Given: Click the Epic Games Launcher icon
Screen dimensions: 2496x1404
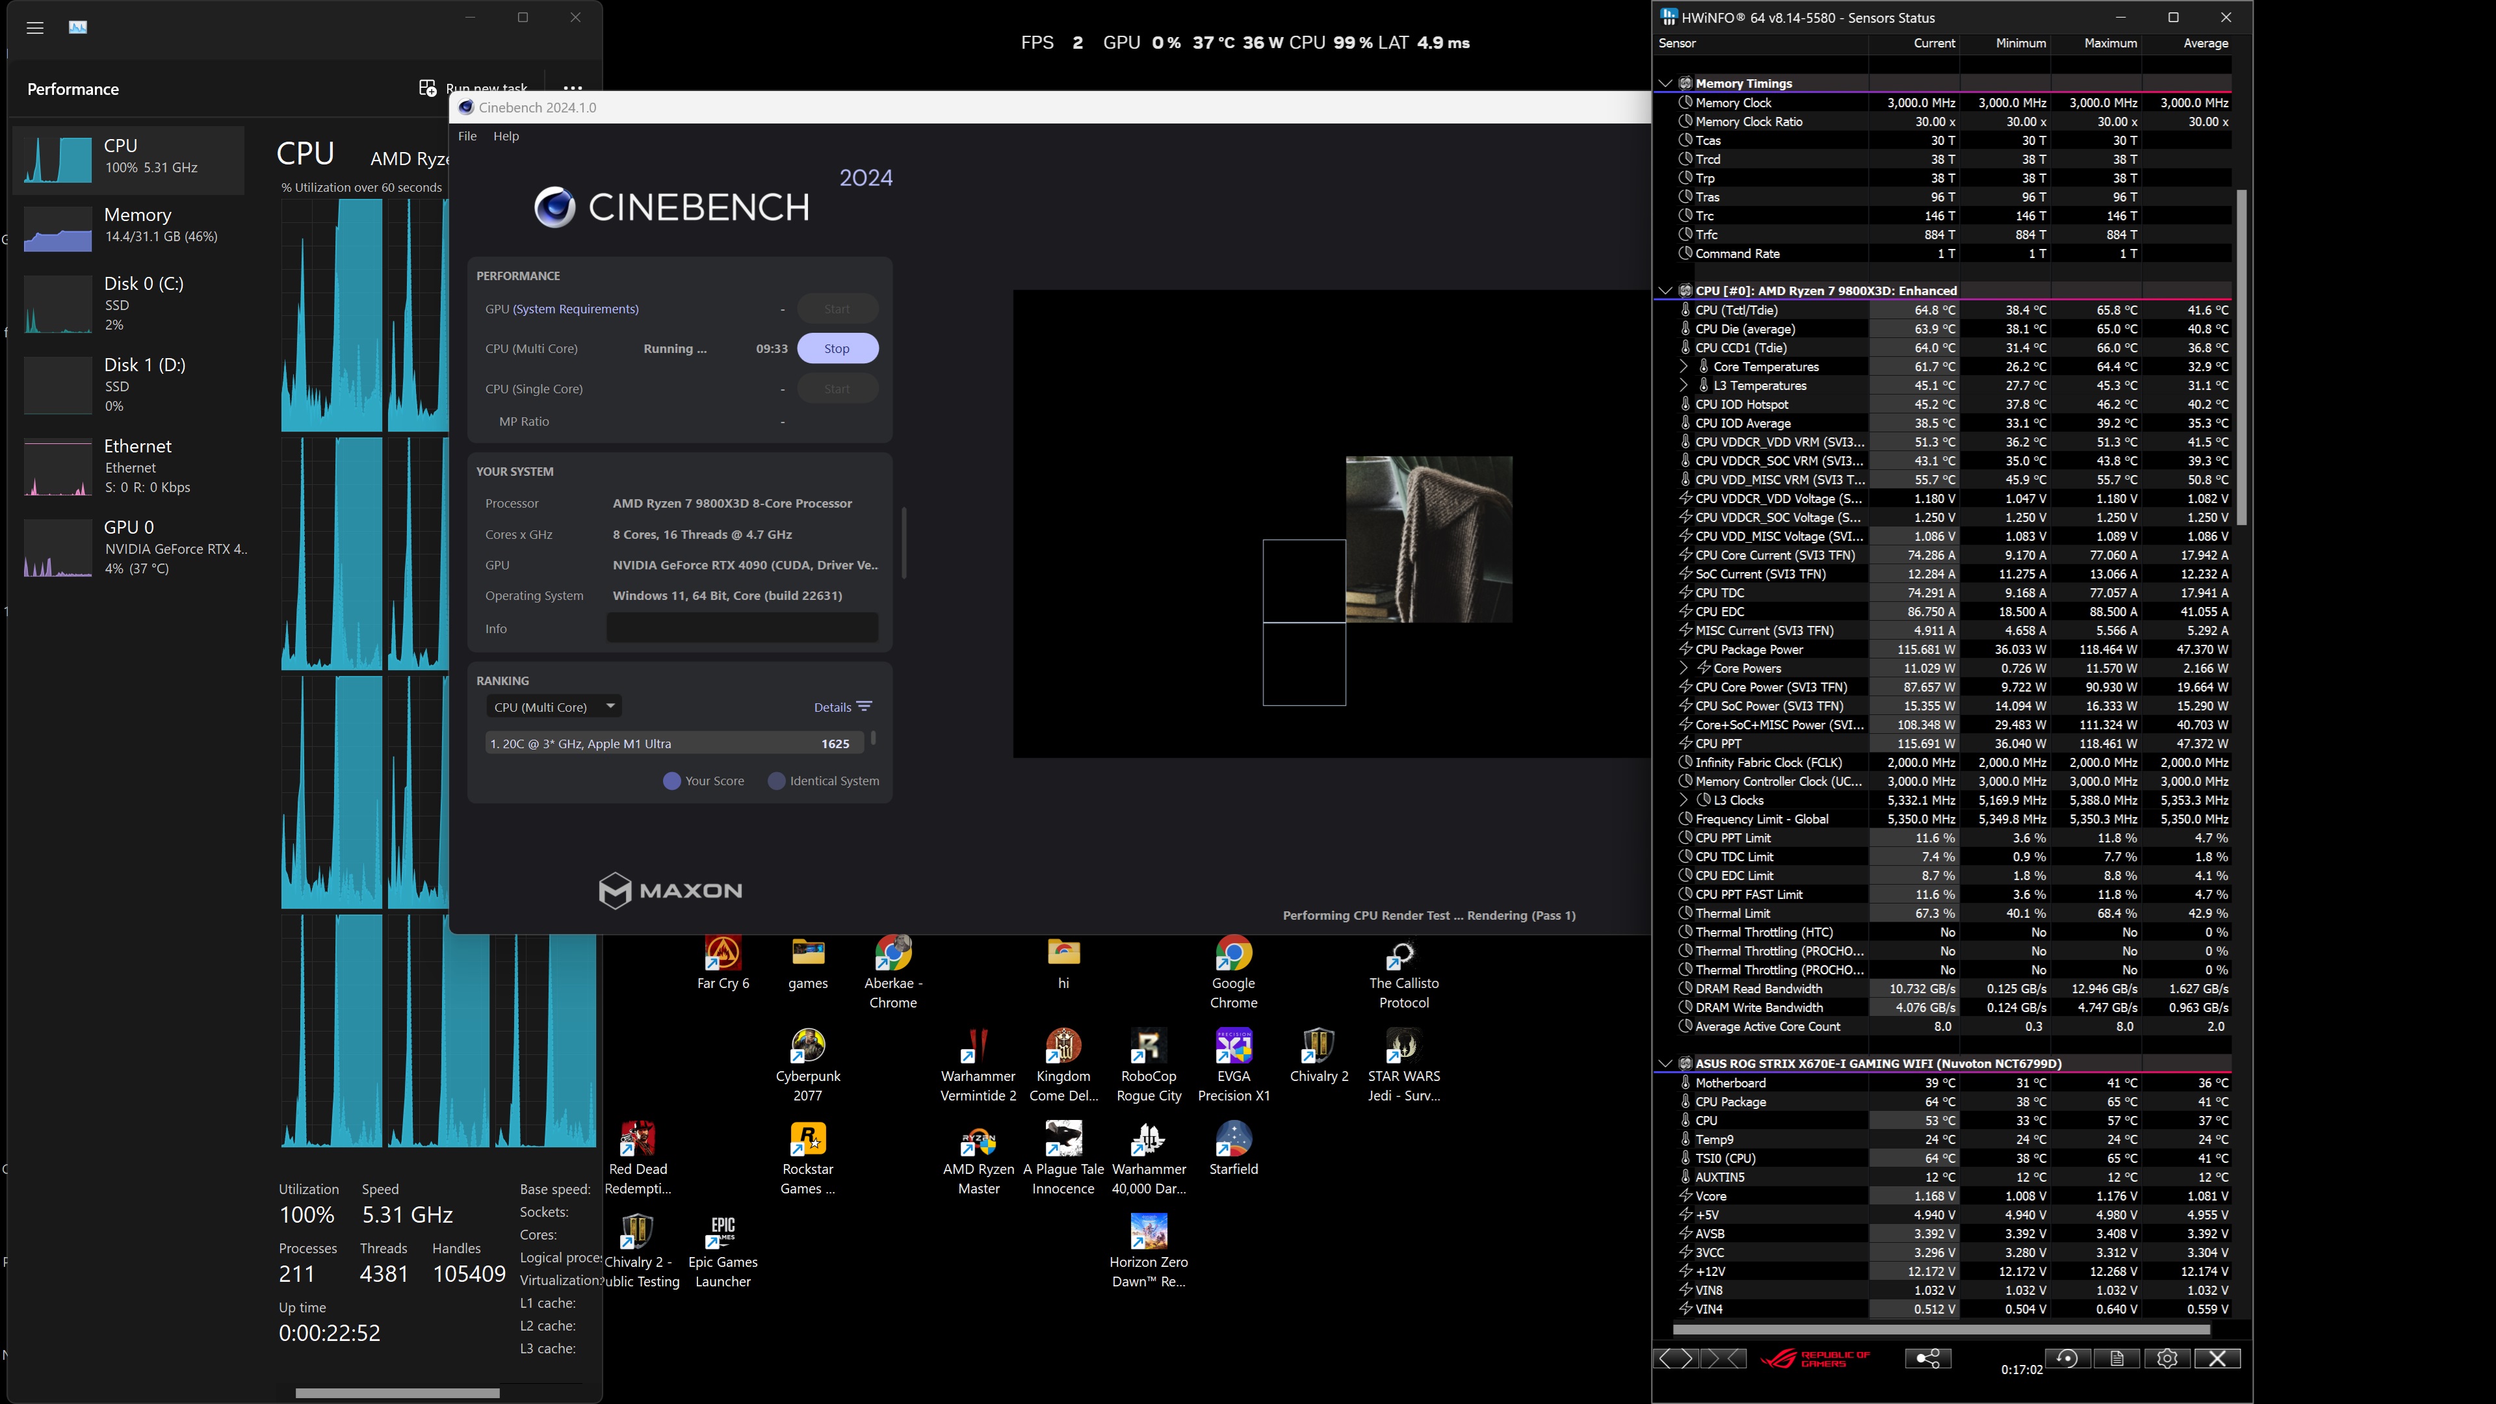Looking at the screenshot, I should click(721, 1231).
